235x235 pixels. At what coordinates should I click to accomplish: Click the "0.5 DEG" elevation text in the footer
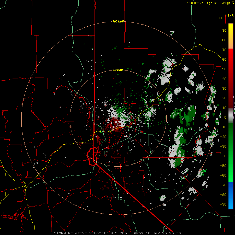pyautogui.click(x=119, y=233)
